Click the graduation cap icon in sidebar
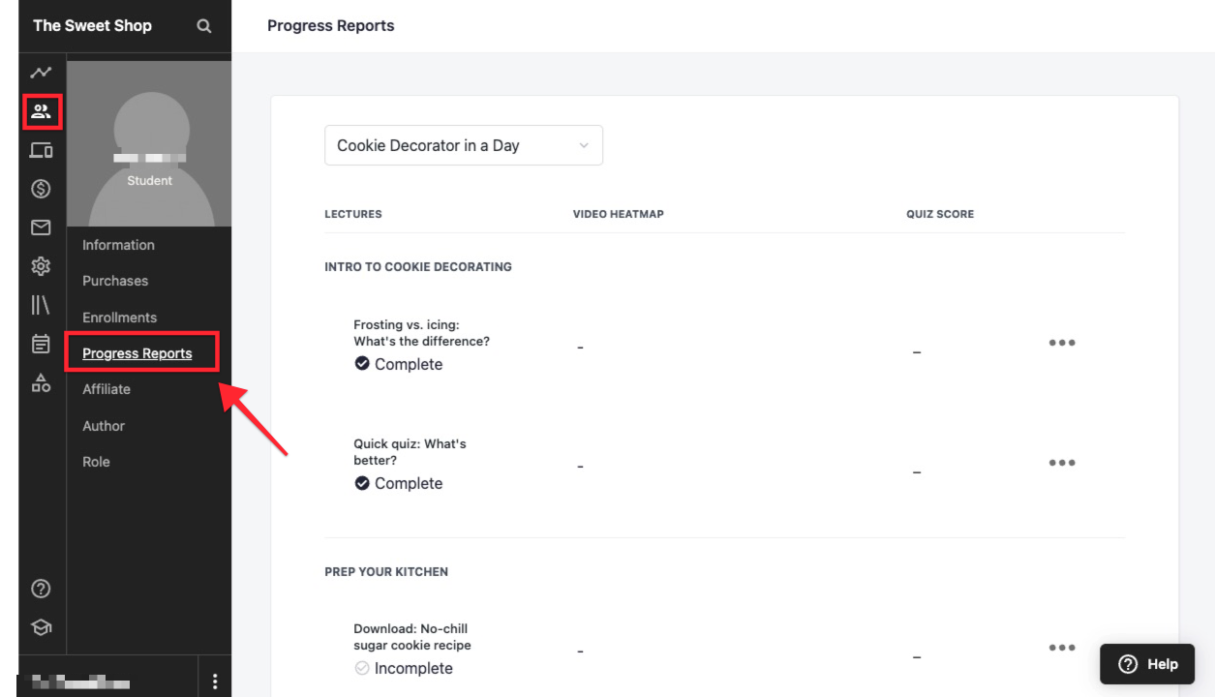1215x697 pixels. coord(41,627)
